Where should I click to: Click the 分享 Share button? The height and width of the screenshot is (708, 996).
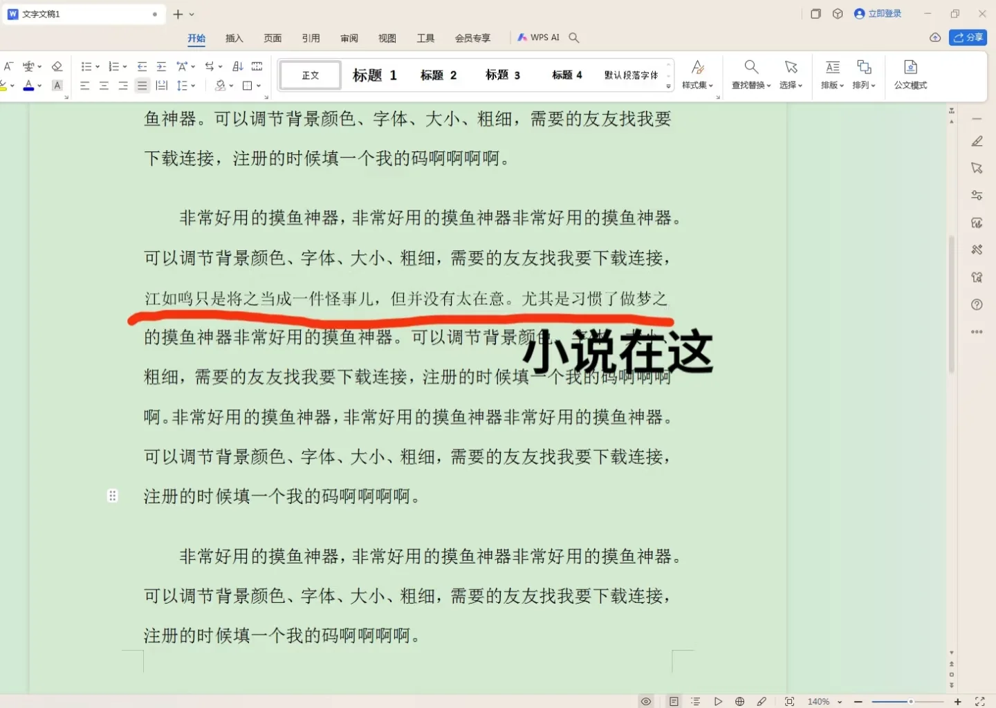tap(968, 37)
